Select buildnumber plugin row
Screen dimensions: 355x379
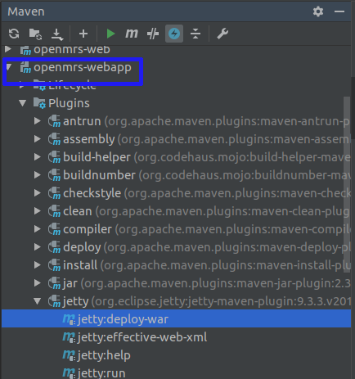click(176, 175)
